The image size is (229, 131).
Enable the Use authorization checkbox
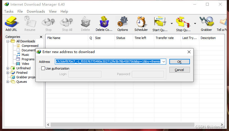(x=43, y=68)
